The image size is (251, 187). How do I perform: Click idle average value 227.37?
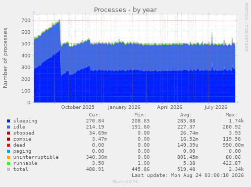tap(186, 127)
